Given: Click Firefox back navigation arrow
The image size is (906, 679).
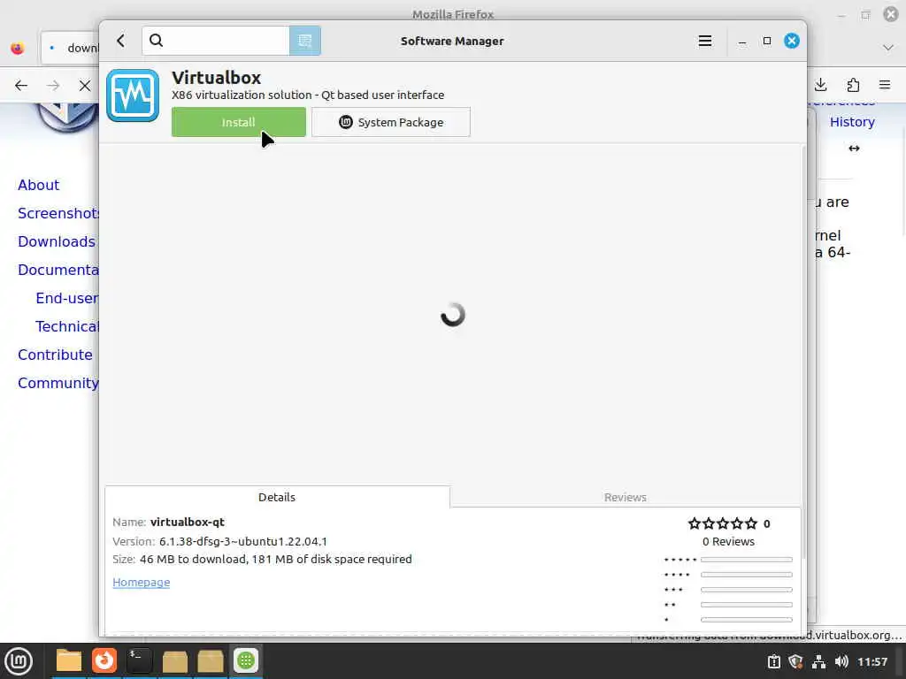Looking at the screenshot, I should (x=21, y=86).
